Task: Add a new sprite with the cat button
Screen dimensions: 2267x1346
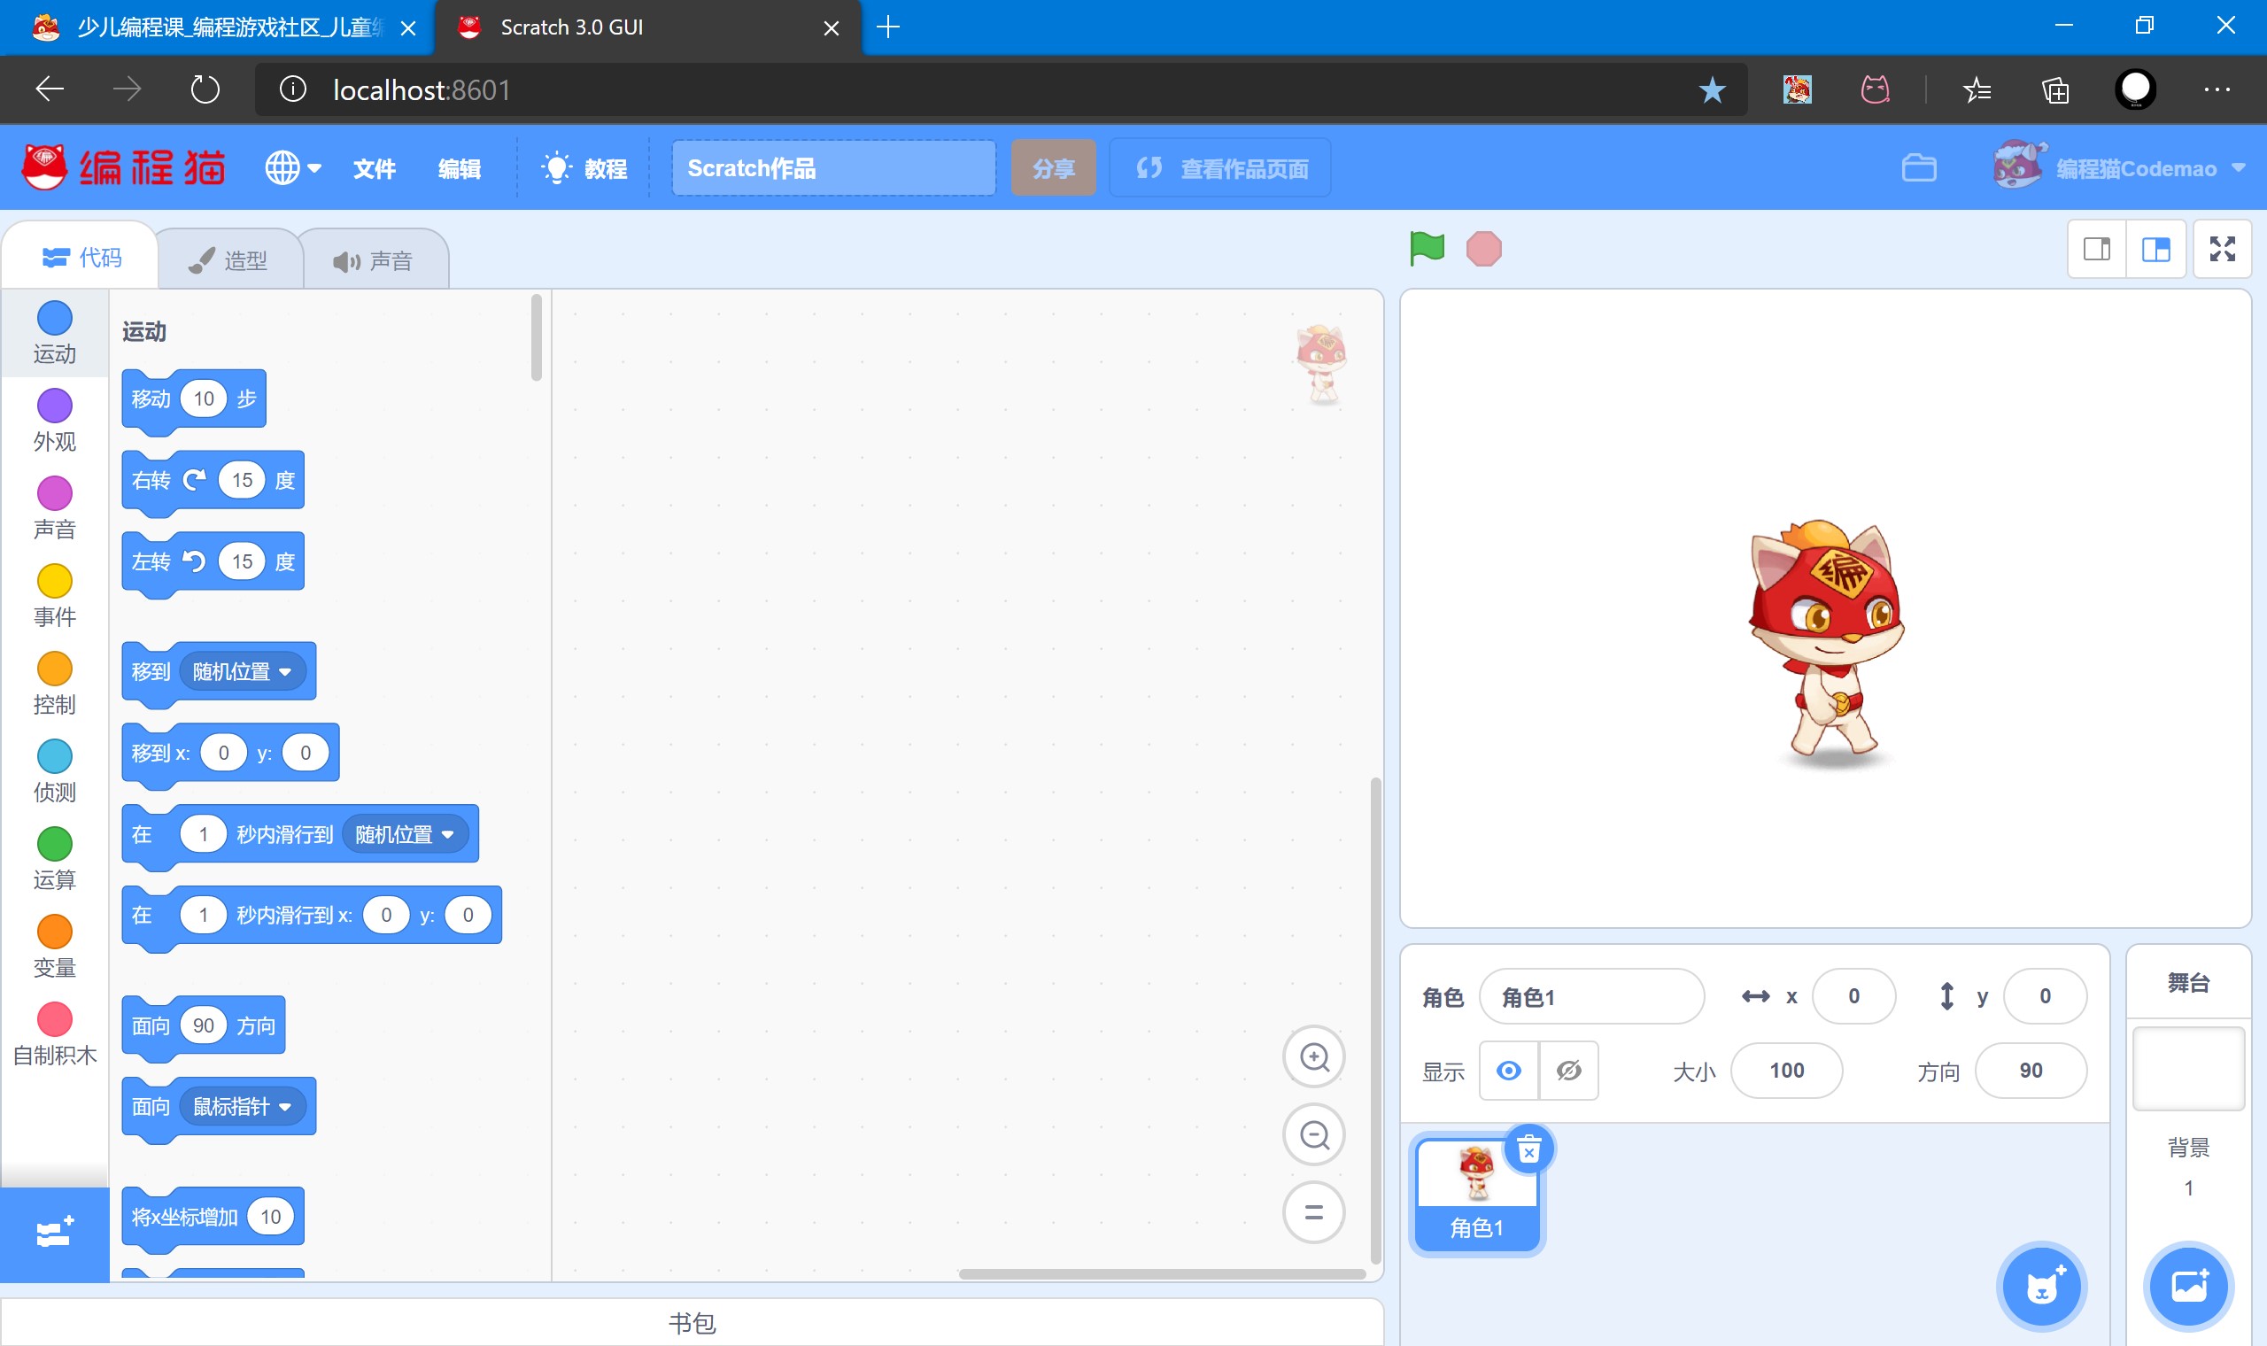Action: coord(2042,1286)
